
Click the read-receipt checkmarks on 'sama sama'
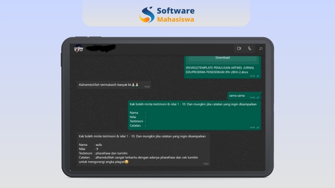(x=258, y=98)
